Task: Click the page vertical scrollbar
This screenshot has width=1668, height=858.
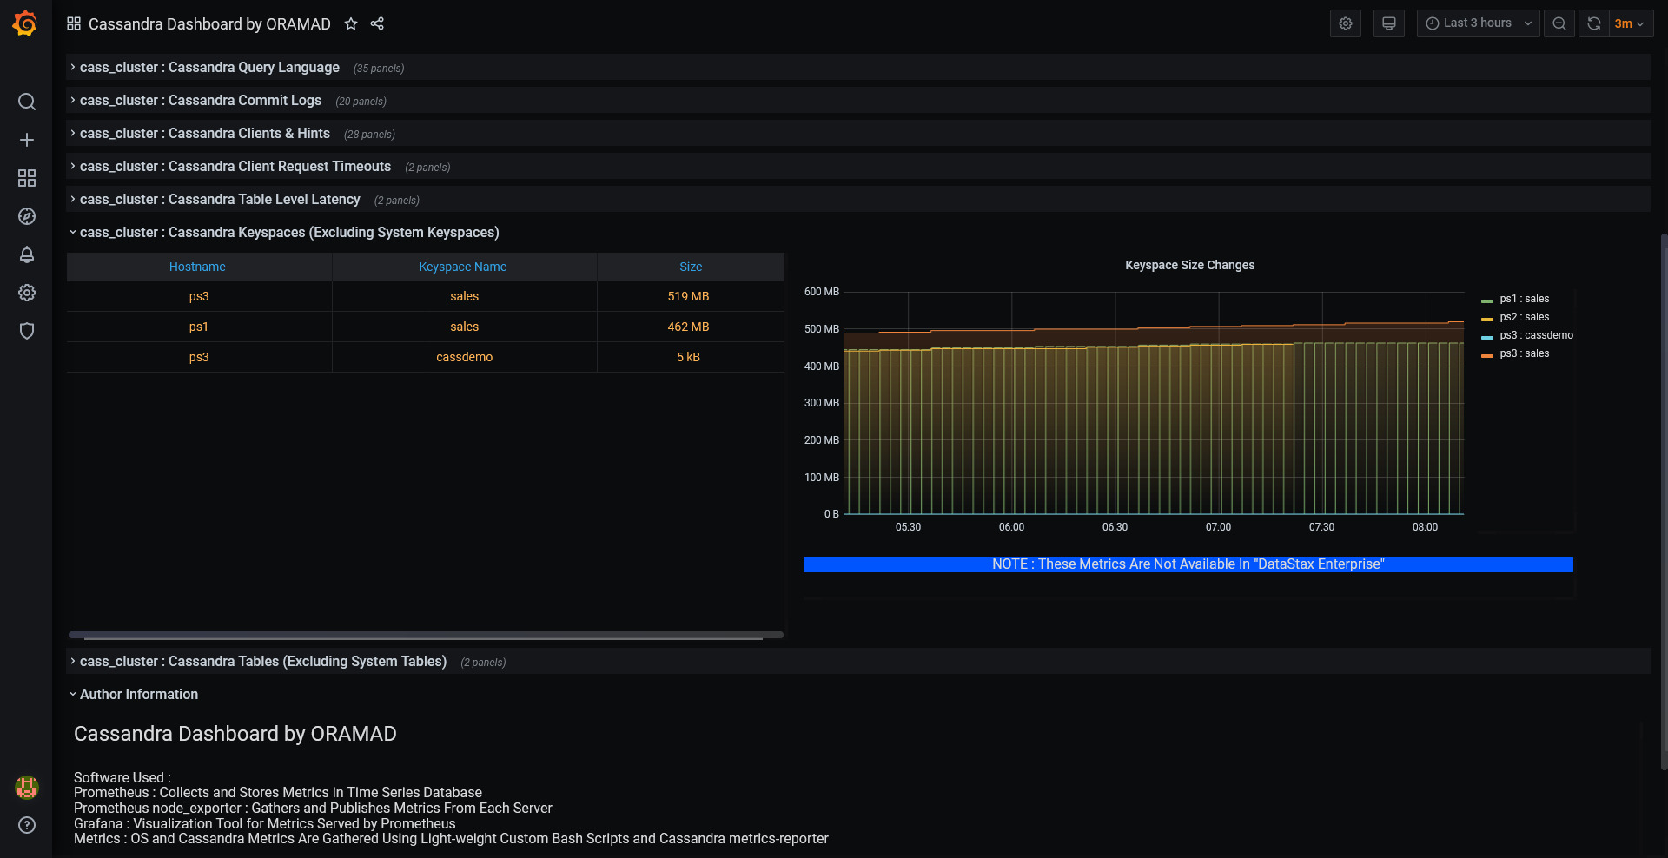Action: 1664,501
